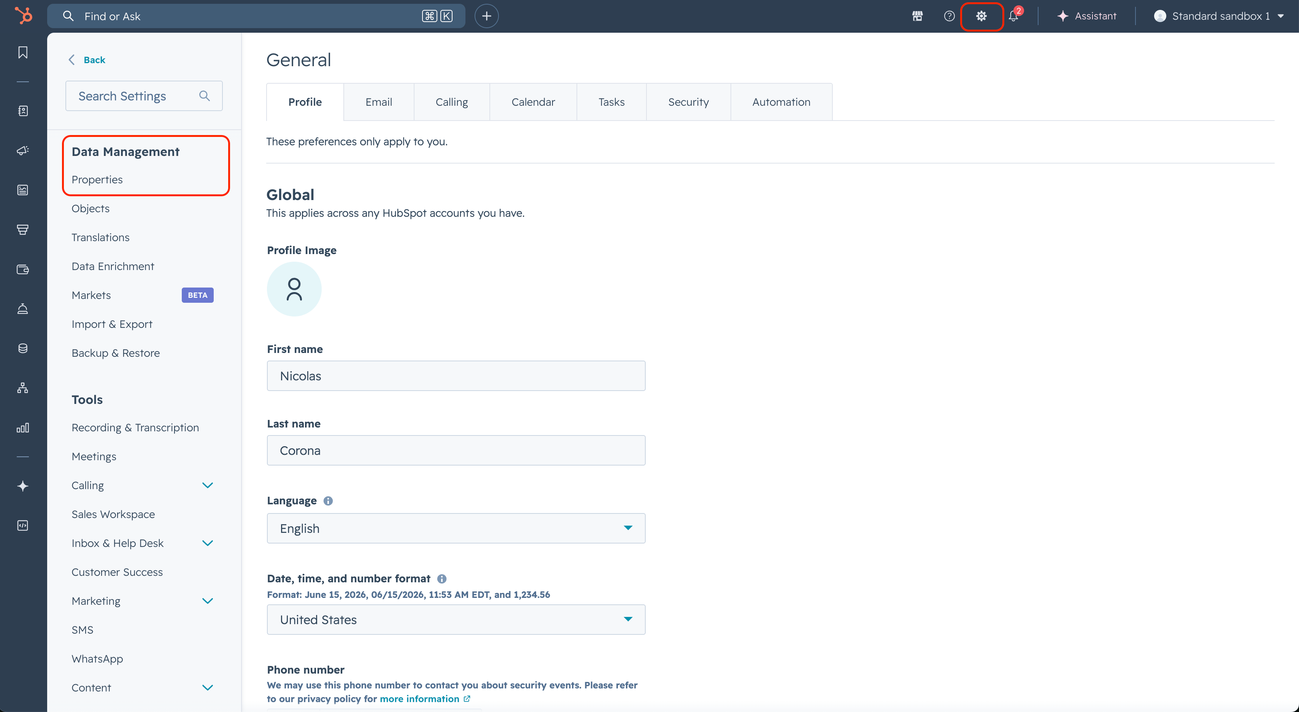
Task: Open SMS settings
Action: click(82, 630)
